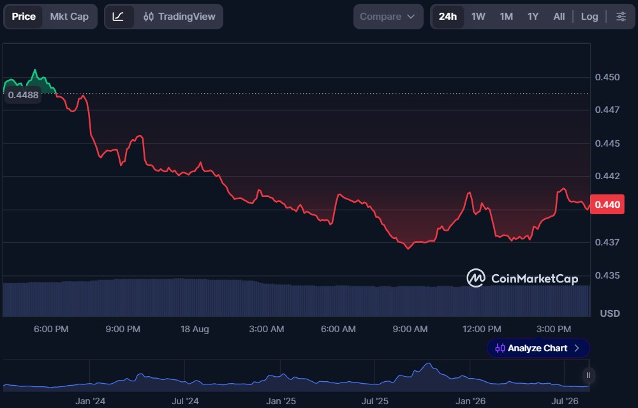Click Jan '24 on overview timeline
The width and height of the screenshot is (638, 408).
coord(91,401)
